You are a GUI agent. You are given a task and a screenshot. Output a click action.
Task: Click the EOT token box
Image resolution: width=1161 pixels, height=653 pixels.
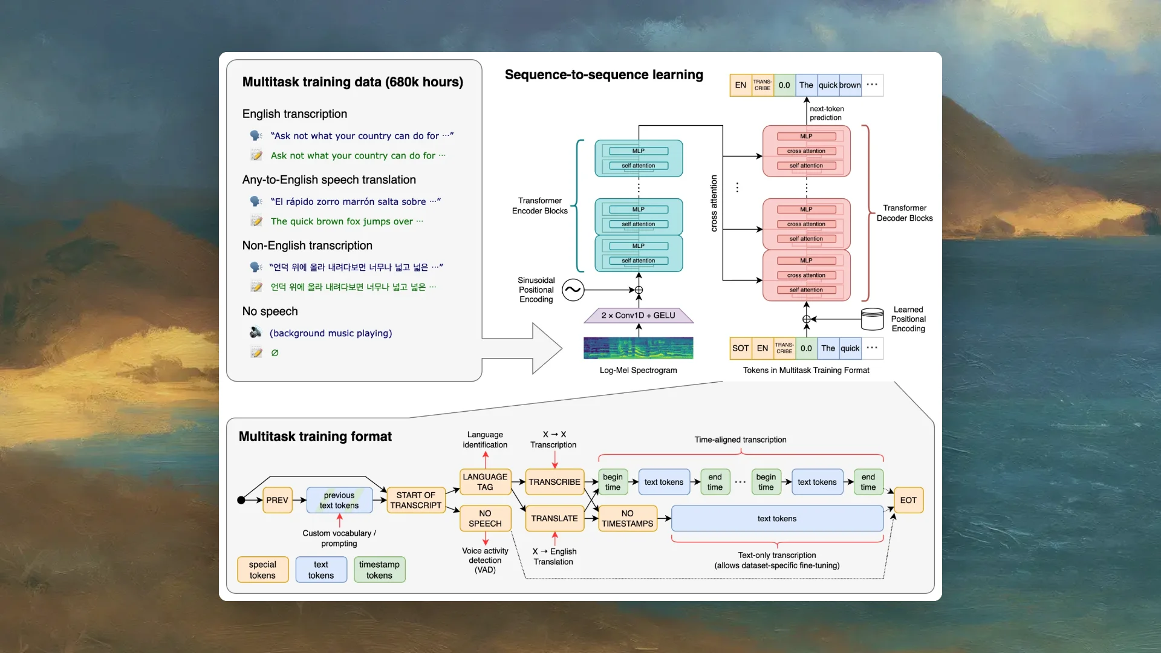coord(908,500)
